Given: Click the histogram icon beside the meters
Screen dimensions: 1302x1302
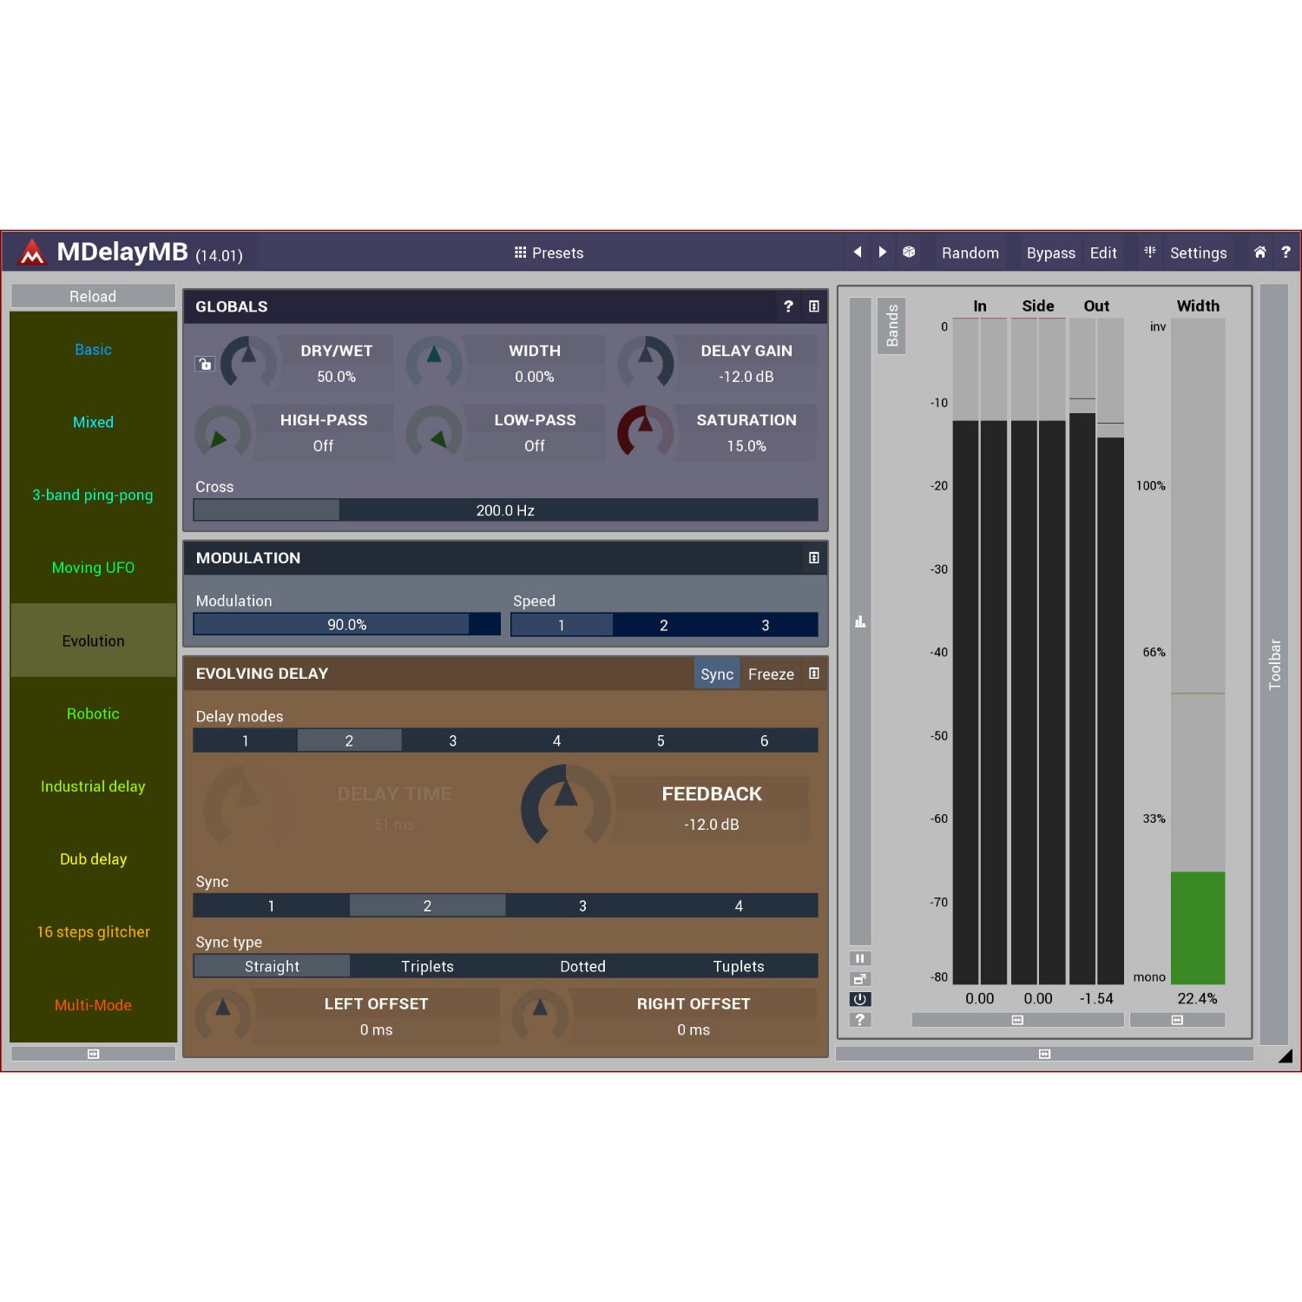Looking at the screenshot, I should tap(860, 621).
